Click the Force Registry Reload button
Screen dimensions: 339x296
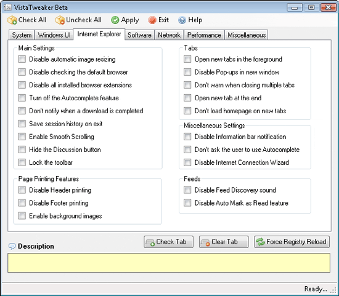coord(292,242)
